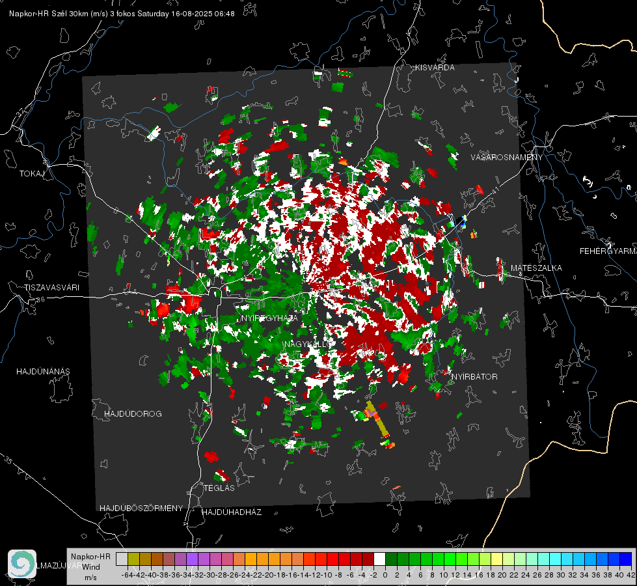Click the 'Napkor-HR' legend title
637x586 pixels.
point(90,557)
